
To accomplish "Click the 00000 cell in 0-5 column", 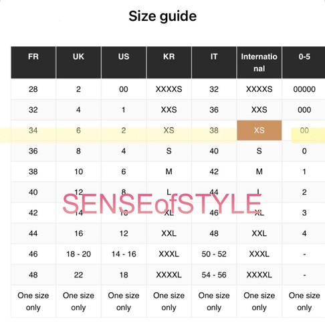I will pyautogui.click(x=304, y=89).
